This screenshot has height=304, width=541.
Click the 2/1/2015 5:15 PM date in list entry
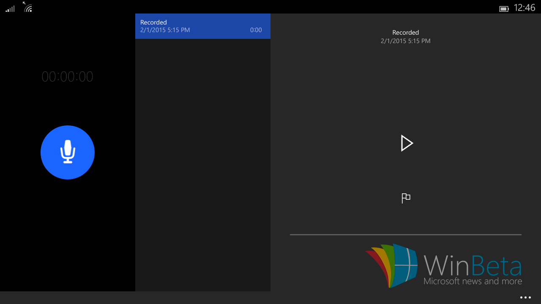165,30
